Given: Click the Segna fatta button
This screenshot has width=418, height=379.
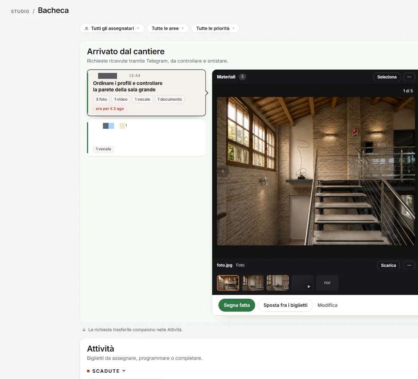Looking at the screenshot, I should (237, 305).
